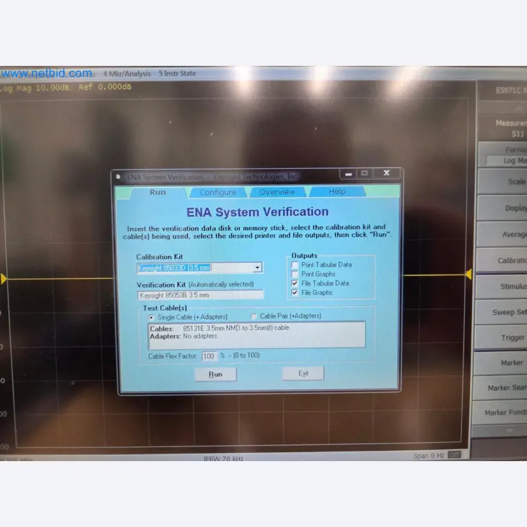Viewport: 527px width, 527px height.
Task: Click the left yellow reference level marker
Action: [3, 279]
